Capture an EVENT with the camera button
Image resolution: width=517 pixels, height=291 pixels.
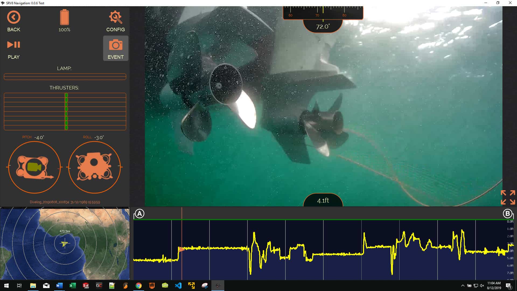(x=116, y=48)
